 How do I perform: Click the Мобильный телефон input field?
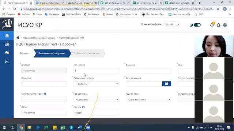pos(44,99)
